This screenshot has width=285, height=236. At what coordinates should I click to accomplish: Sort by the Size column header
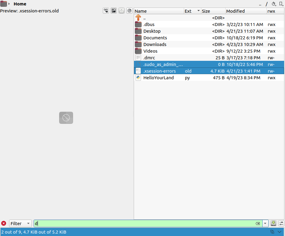point(213,11)
